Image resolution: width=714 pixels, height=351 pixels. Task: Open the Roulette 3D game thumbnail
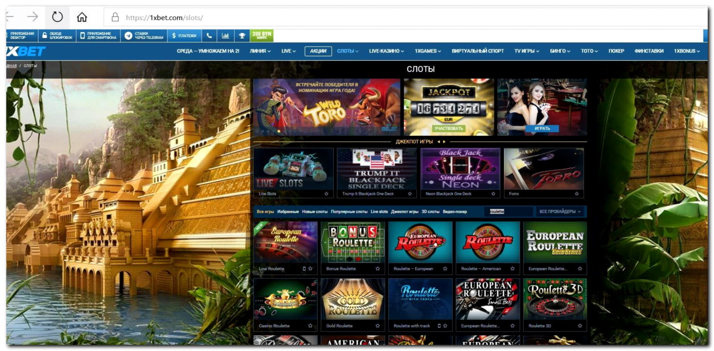555,299
